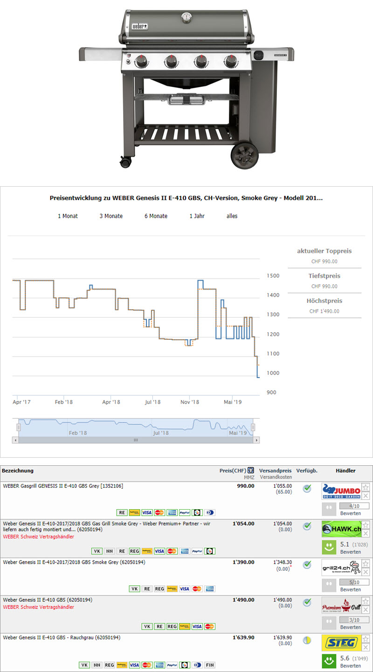Screen dimensions: 373x672
Task: Click the green smiley rating for HAWK.ch
Action: pos(328,546)
